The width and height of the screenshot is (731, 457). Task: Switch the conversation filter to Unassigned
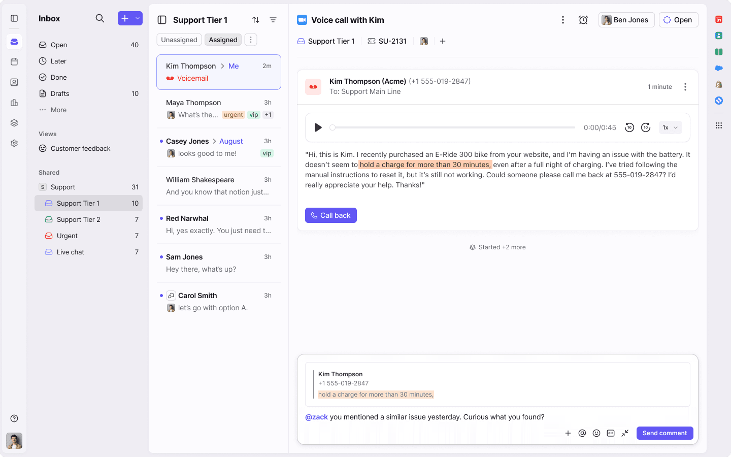tap(179, 39)
